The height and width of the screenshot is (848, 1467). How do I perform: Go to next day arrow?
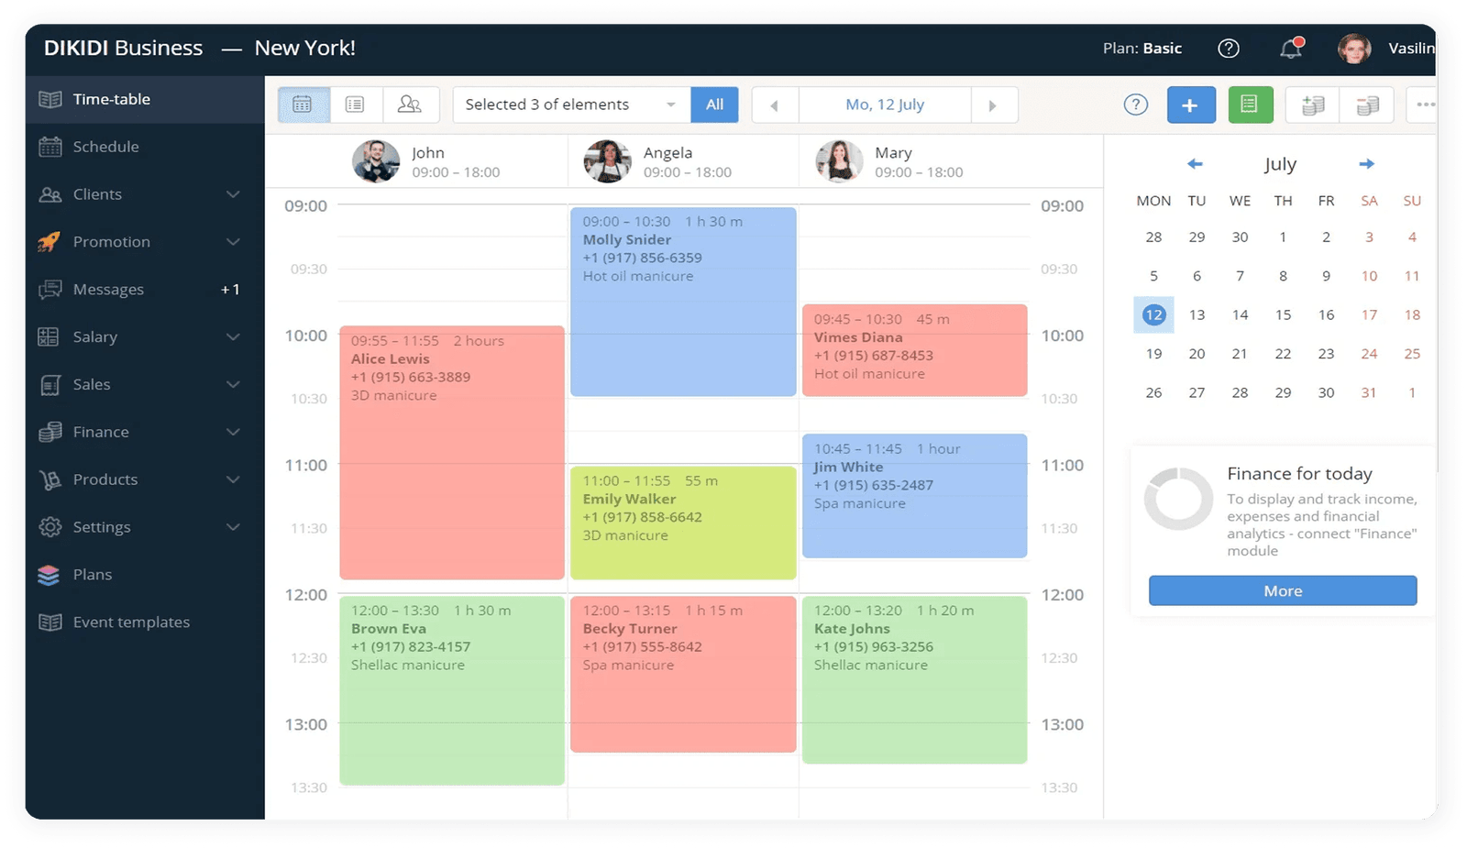994,105
